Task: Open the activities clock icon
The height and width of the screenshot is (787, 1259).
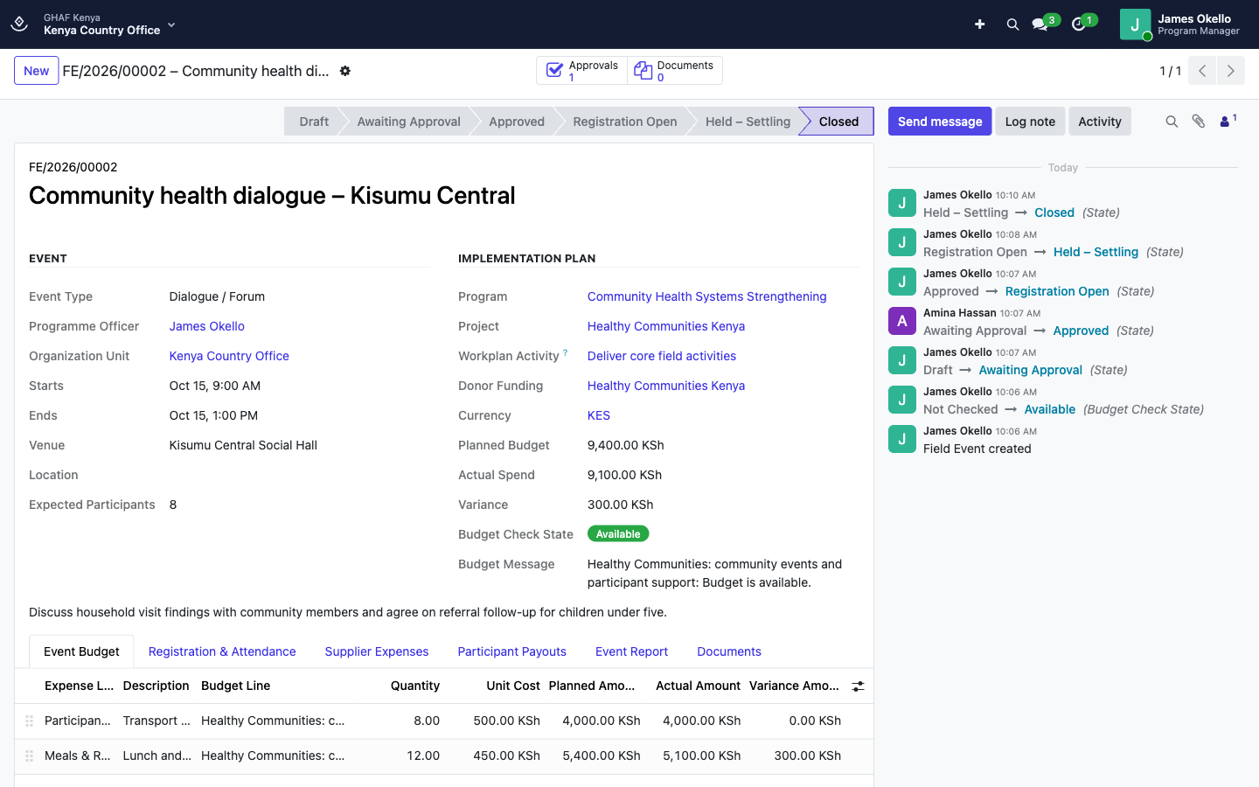Action: (x=1079, y=24)
